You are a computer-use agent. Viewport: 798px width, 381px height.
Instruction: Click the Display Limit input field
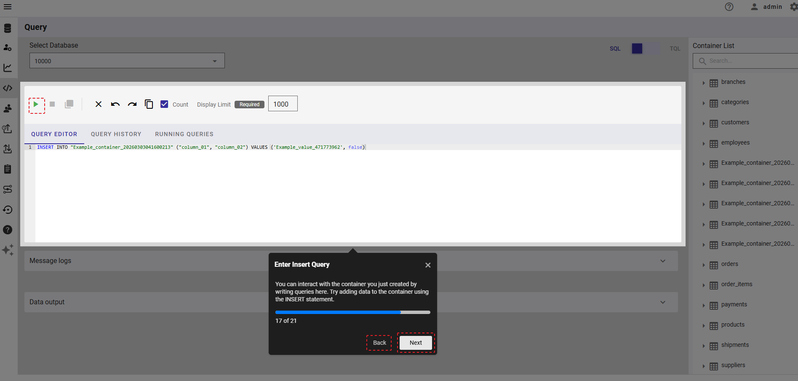(283, 104)
